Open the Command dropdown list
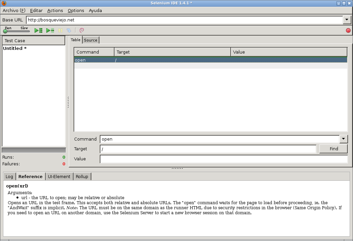The width and height of the screenshot is (353, 241). click(343, 139)
